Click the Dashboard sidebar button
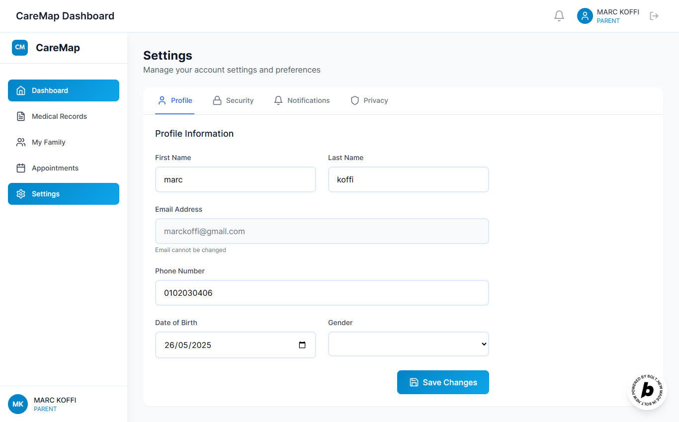Image resolution: width=679 pixels, height=422 pixels. [64, 90]
